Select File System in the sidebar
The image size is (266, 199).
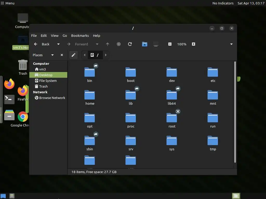tap(48, 81)
